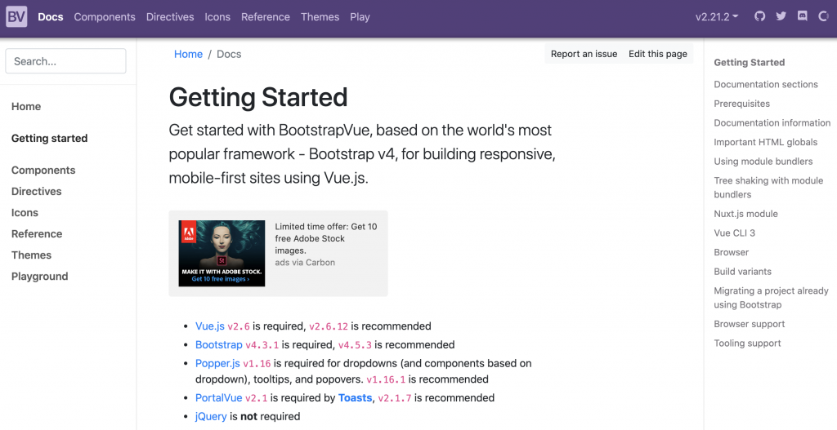Jump to Vue CLI 3 section

tap(734, 233)
